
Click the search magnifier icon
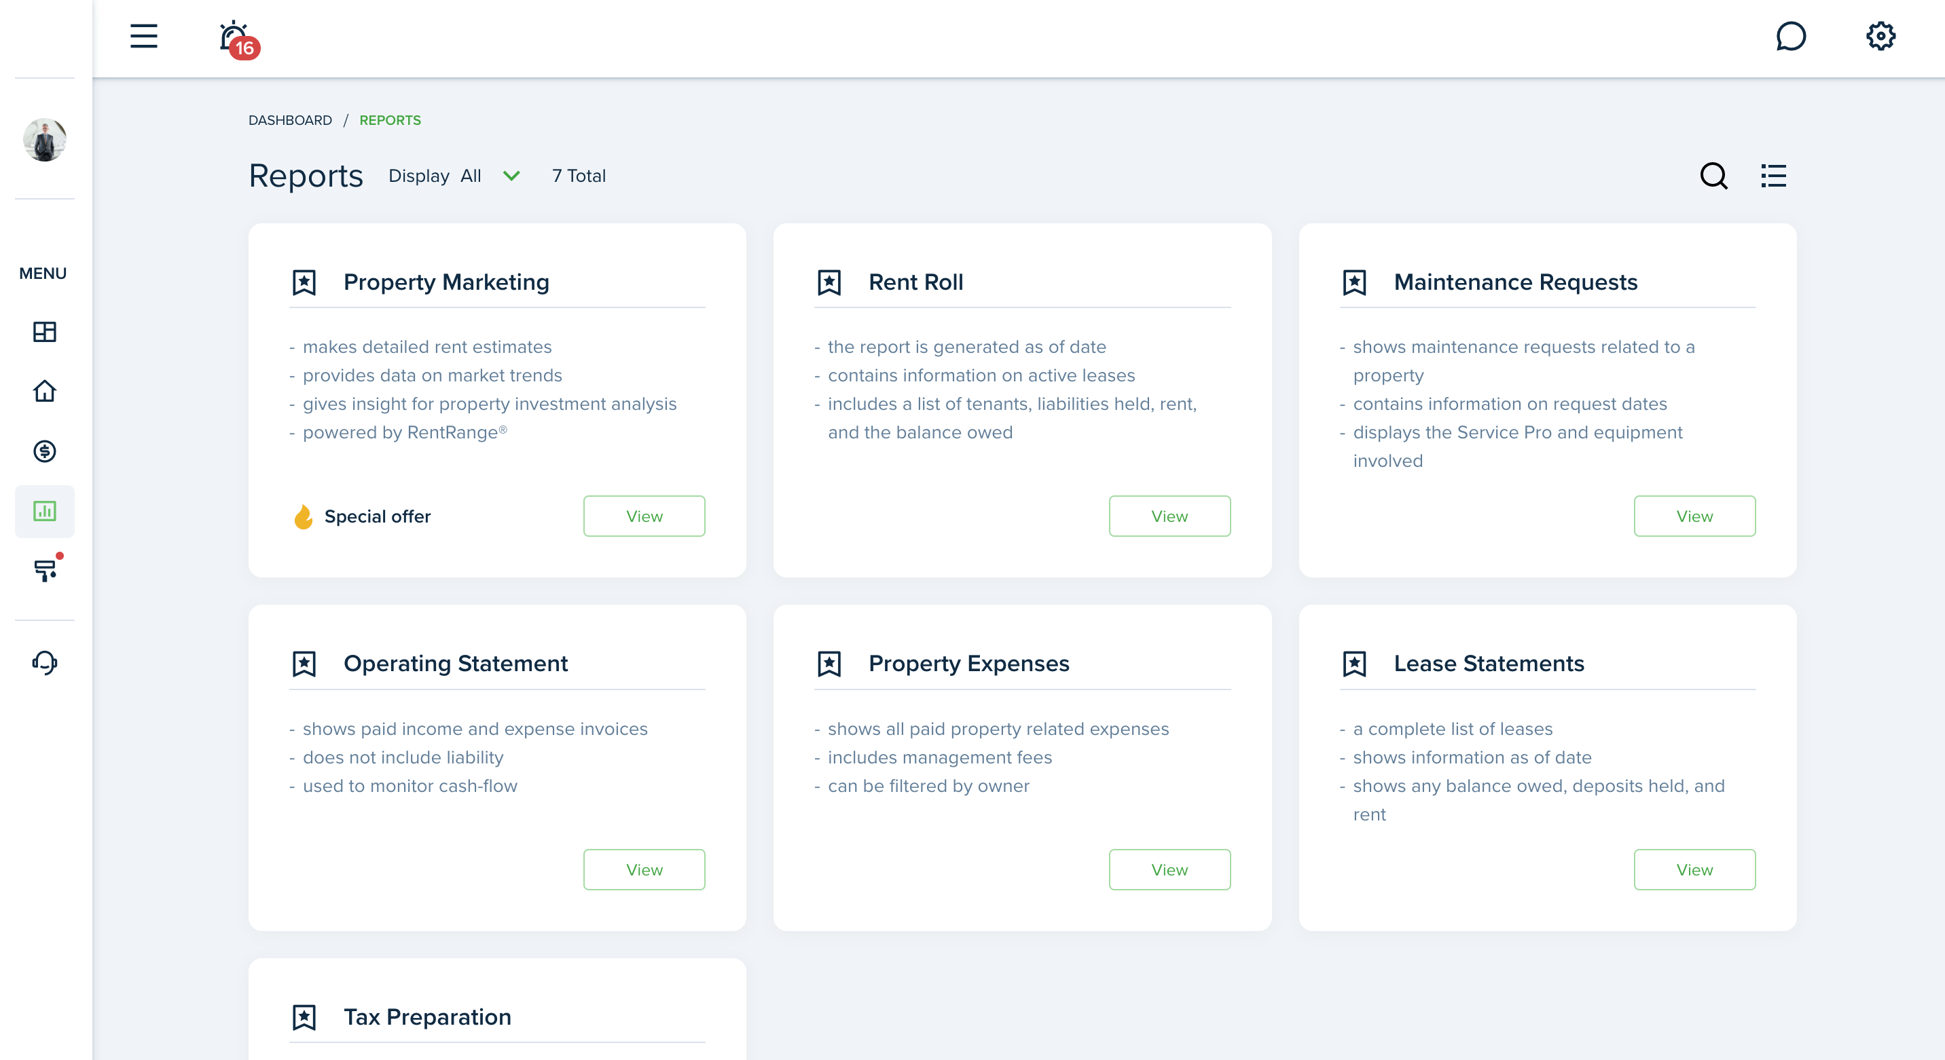point(1713,176)
